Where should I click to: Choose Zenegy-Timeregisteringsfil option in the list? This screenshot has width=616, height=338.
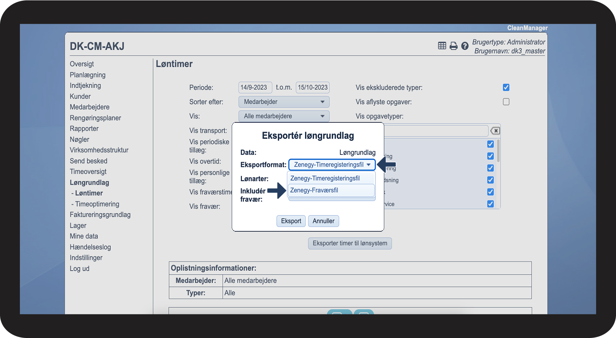pos(331,178)
